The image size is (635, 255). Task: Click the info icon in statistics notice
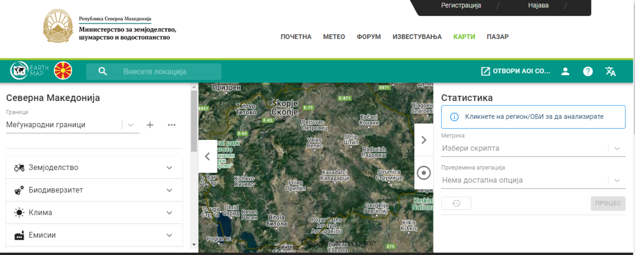pos(454,117)
